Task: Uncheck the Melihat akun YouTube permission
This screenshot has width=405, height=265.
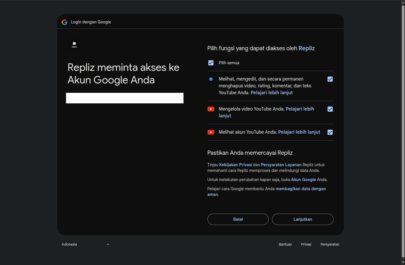Action: tap(330, 132)
